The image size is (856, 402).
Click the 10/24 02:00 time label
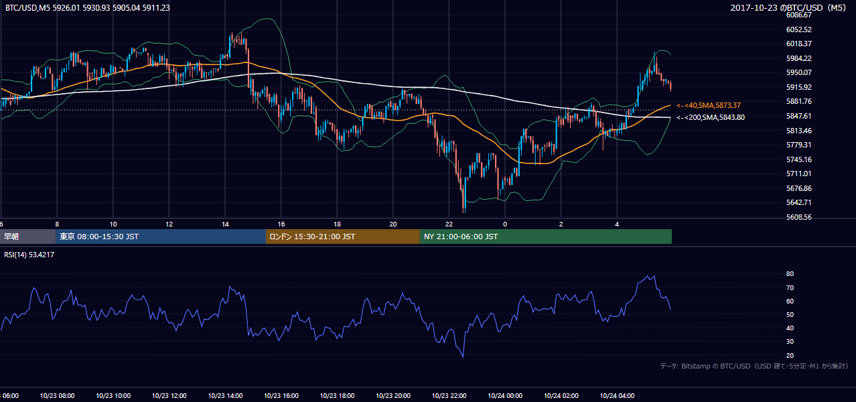pos(561,395)
